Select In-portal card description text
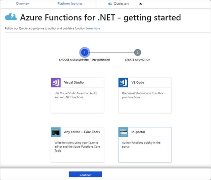This screenshot has width=211, height=180. coord(141,145)
